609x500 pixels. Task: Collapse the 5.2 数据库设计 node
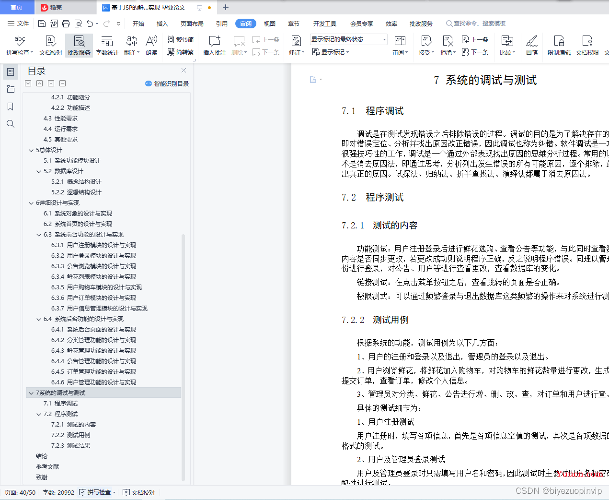click(39, 171)
